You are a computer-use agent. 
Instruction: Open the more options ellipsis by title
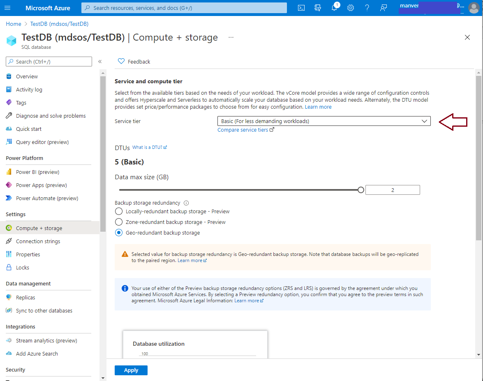(231, 37)
